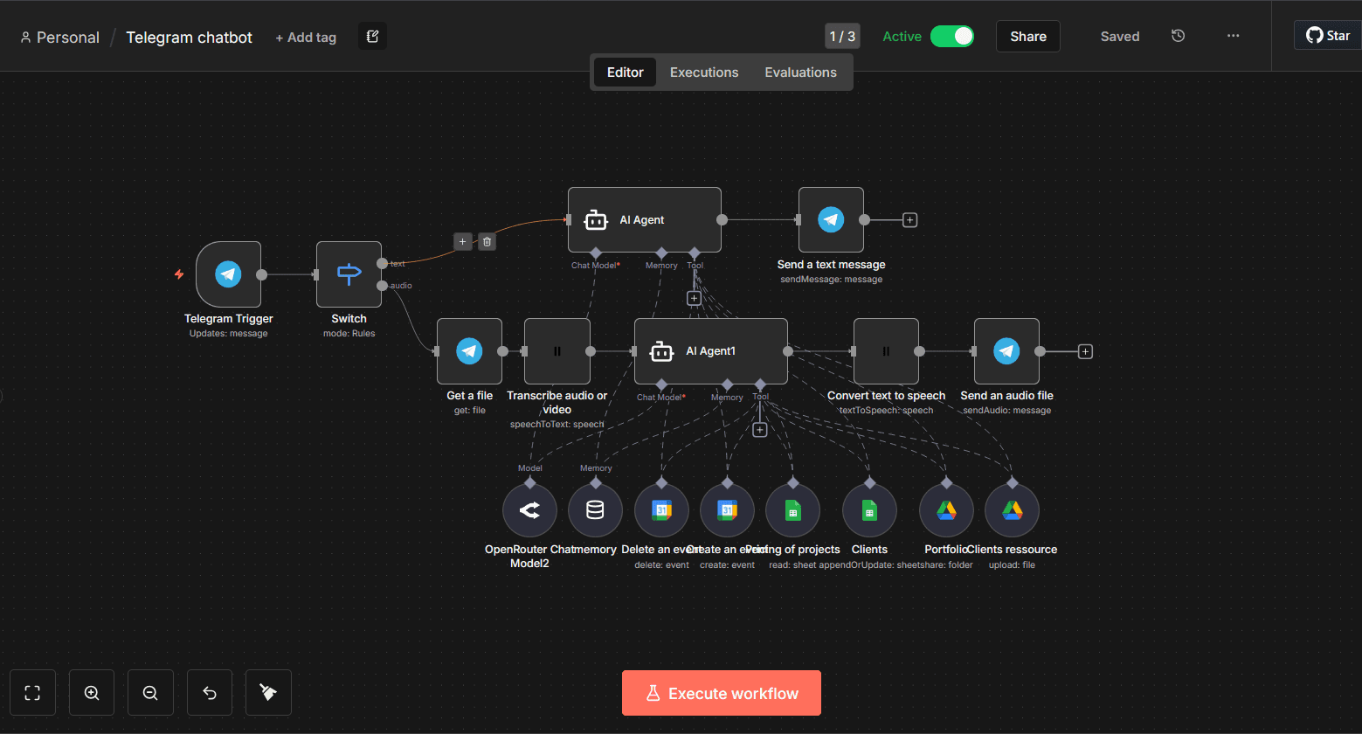The width and height of the screenshot is (1362, 734).
Task: Open the Portfolio Google Drive node
Action: [946, 509]
